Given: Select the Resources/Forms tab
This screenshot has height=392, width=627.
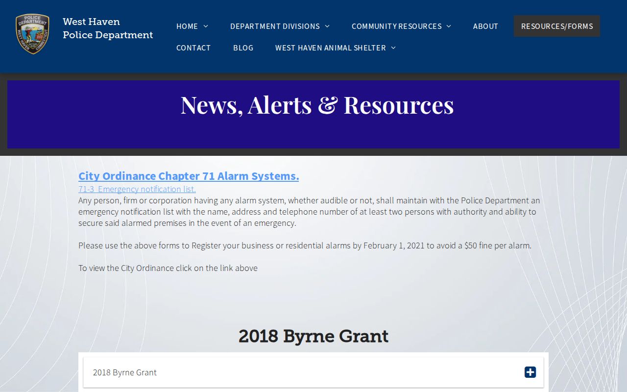Looking at the screenshot, I should coord(557,26).
